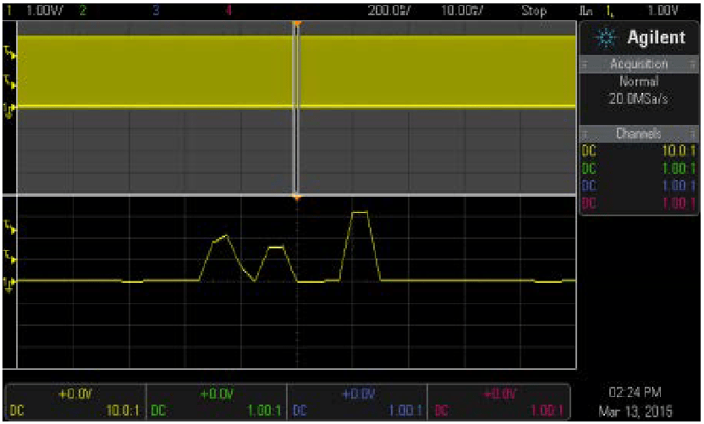The image size is (704, 424).
Task: Click the upper level marker in zoom window
Action: (10, 227)
